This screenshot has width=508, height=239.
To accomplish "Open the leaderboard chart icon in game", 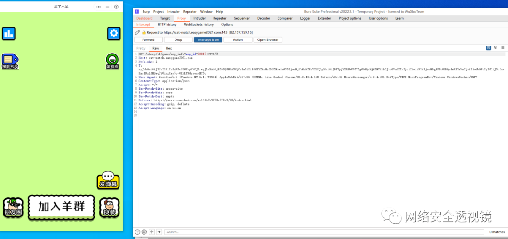I will (9, 33).
